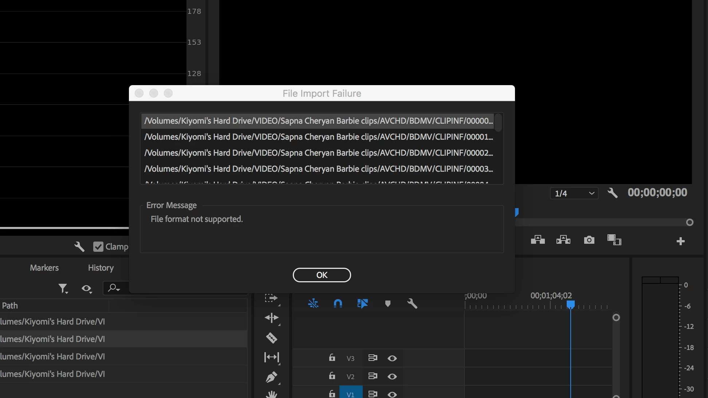Select the CLIPINF/00002 file path entry
The image size is (708, 398).
(x=318, y=153)
